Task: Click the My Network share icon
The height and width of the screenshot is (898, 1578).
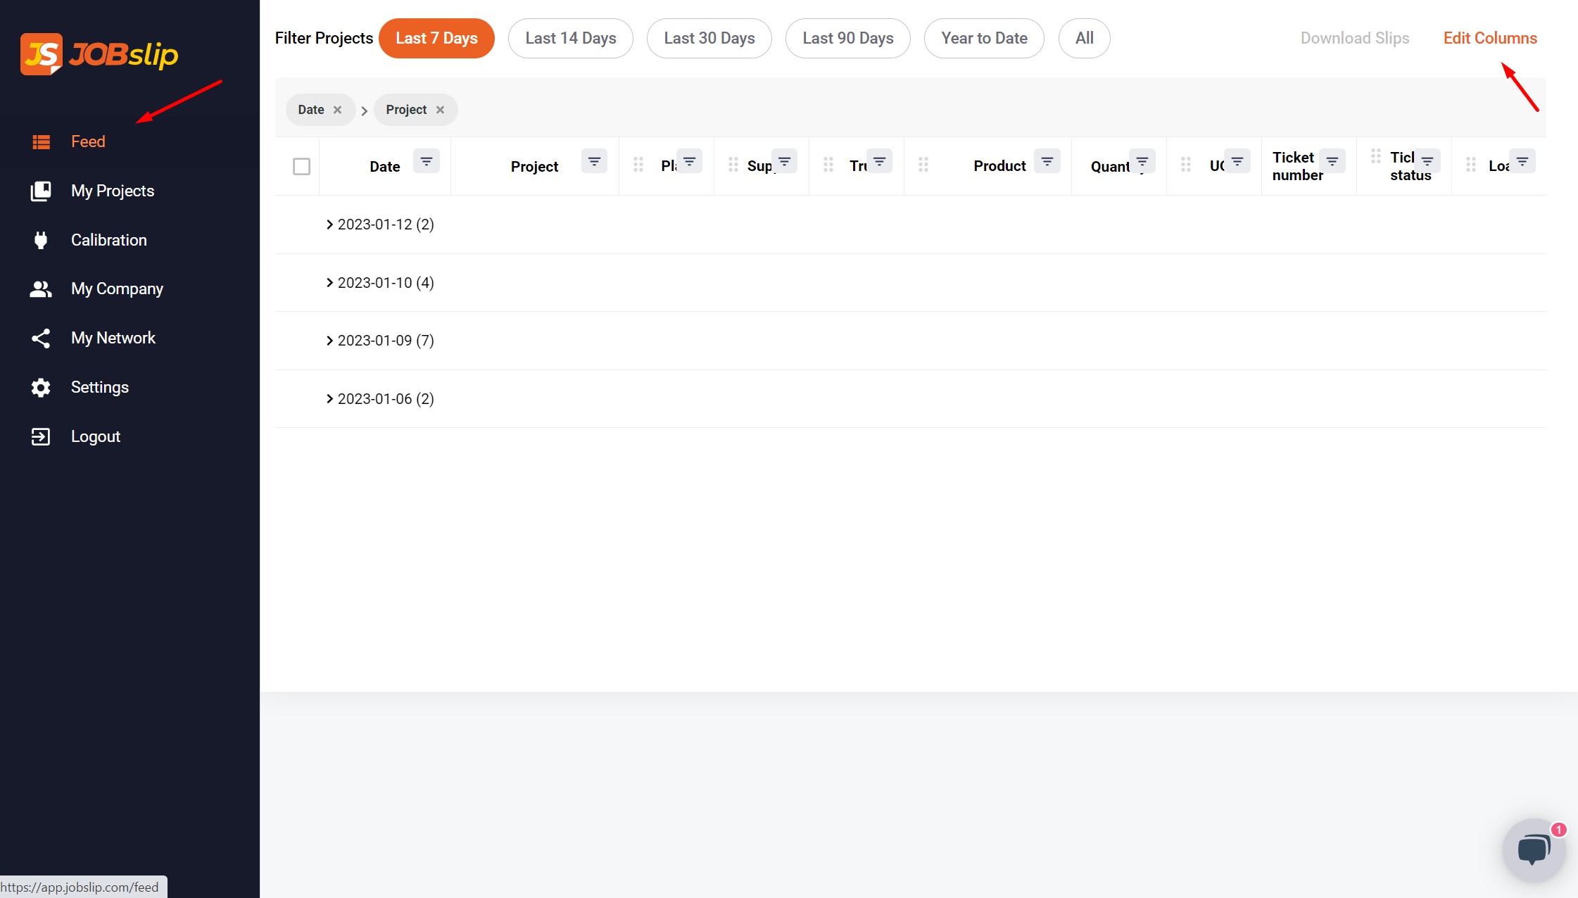Action: tap(41, 338)
